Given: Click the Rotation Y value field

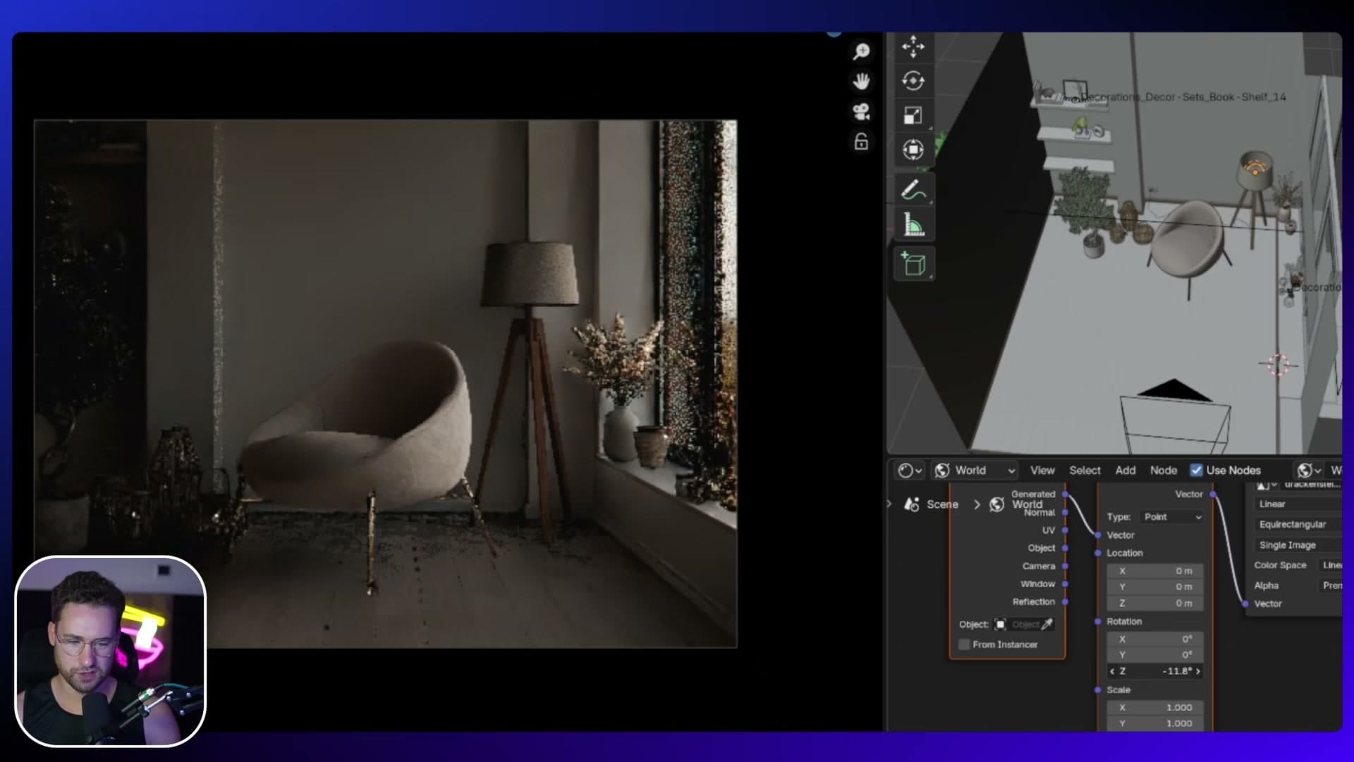Looking at the screenshot, I should 1155,655.
